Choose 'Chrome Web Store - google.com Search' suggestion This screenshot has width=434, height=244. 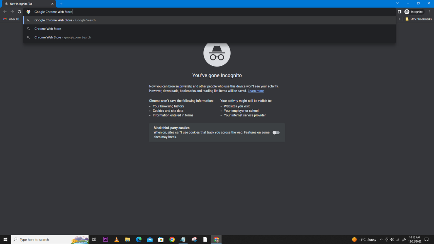coord(210,37)
